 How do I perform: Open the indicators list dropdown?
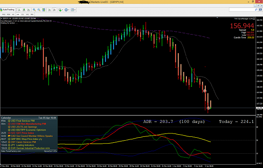61,10
